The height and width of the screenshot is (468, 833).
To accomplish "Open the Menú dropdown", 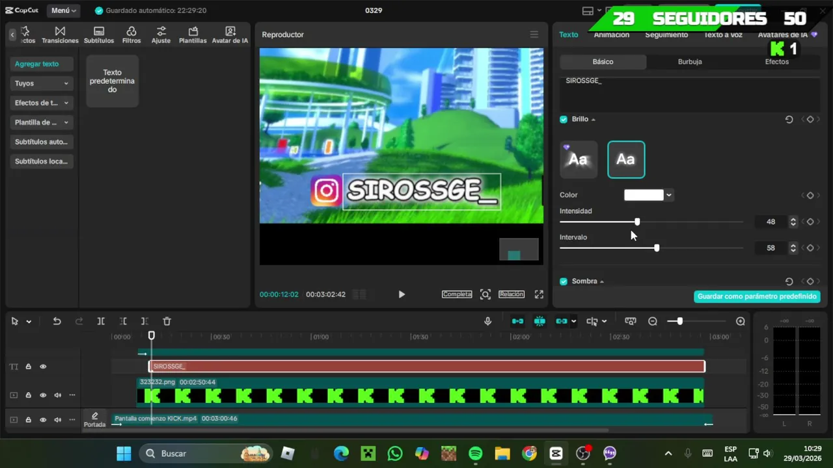I will [64, 10].
